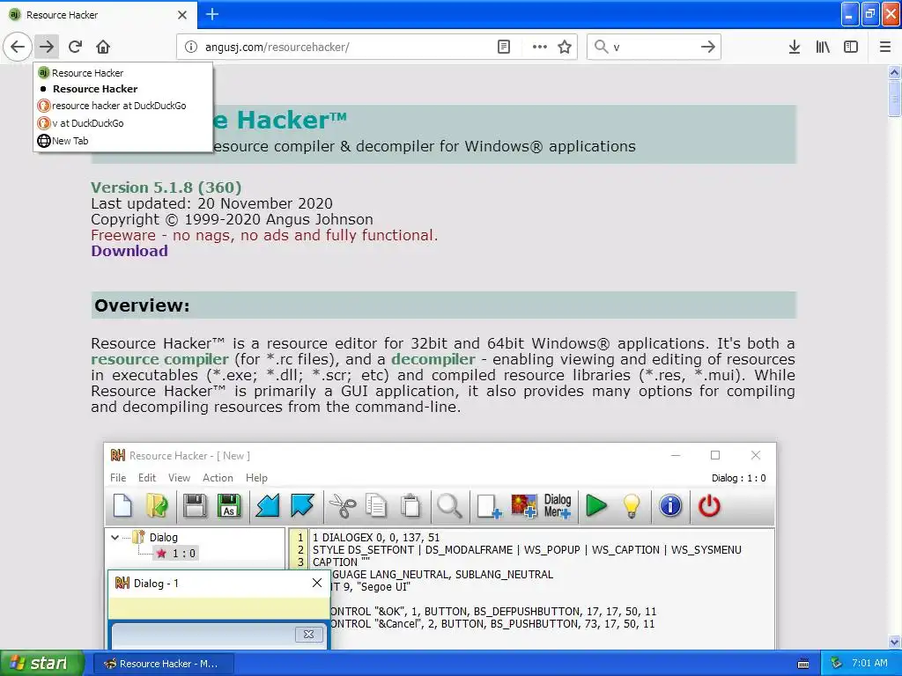Choose first Resource Hacker history entry
Viewport: 902px width, 676px height.
pos(123,73)
